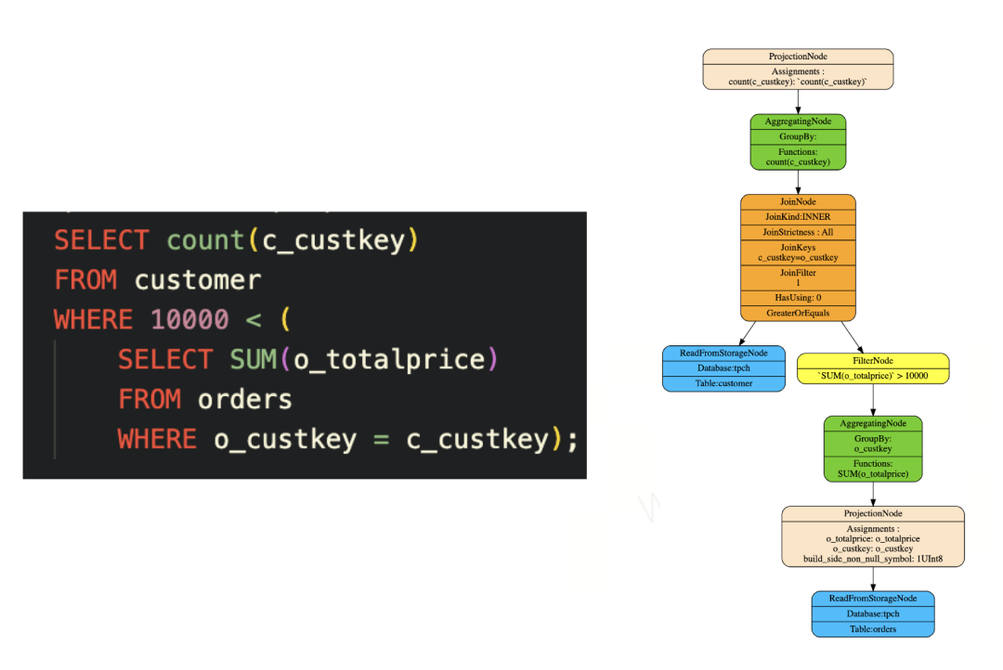
Task: Click the top ProjectionNode header
Action: 798,57
